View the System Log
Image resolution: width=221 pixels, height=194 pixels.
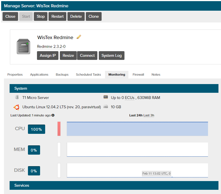tap(111, 56)
